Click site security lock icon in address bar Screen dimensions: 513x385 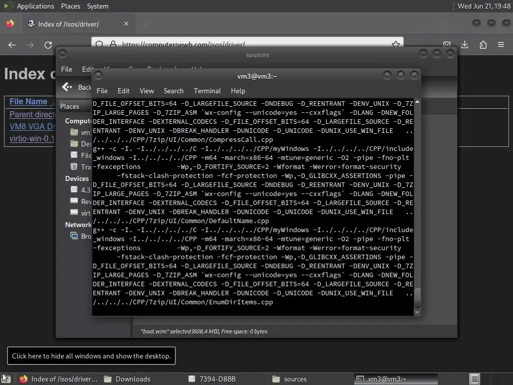click(x=113, y=44)
